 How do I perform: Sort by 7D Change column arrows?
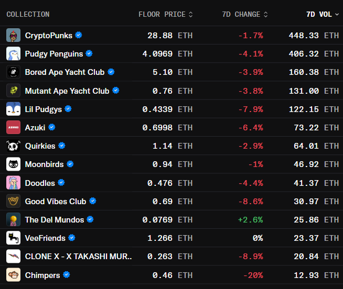(265, 15)
